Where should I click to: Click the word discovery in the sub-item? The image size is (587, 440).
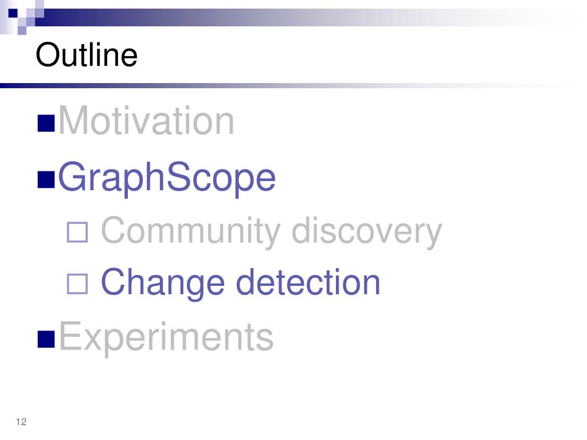coord(367,232)
